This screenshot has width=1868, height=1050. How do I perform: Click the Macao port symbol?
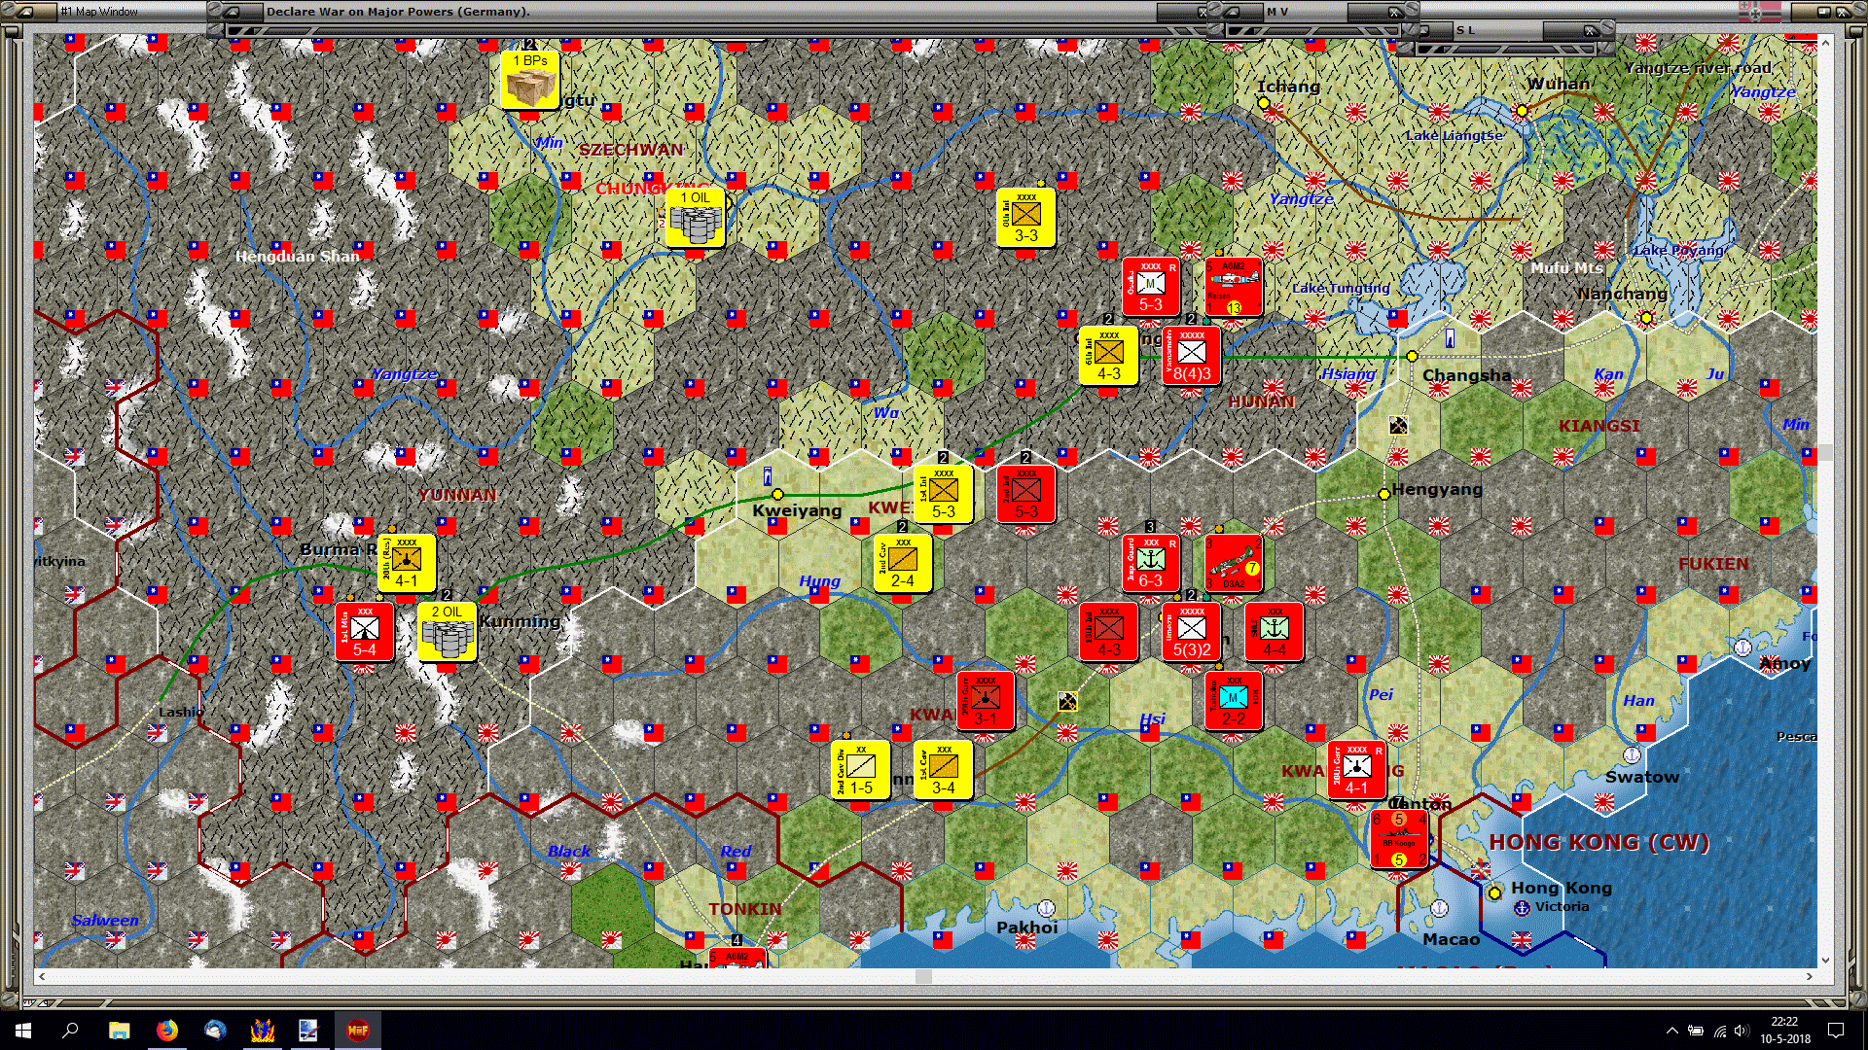(1439, 908)
